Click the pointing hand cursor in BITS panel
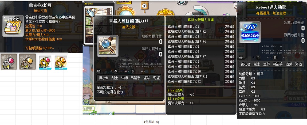Viewport: 307px width, 125px height. coord(91,12)
